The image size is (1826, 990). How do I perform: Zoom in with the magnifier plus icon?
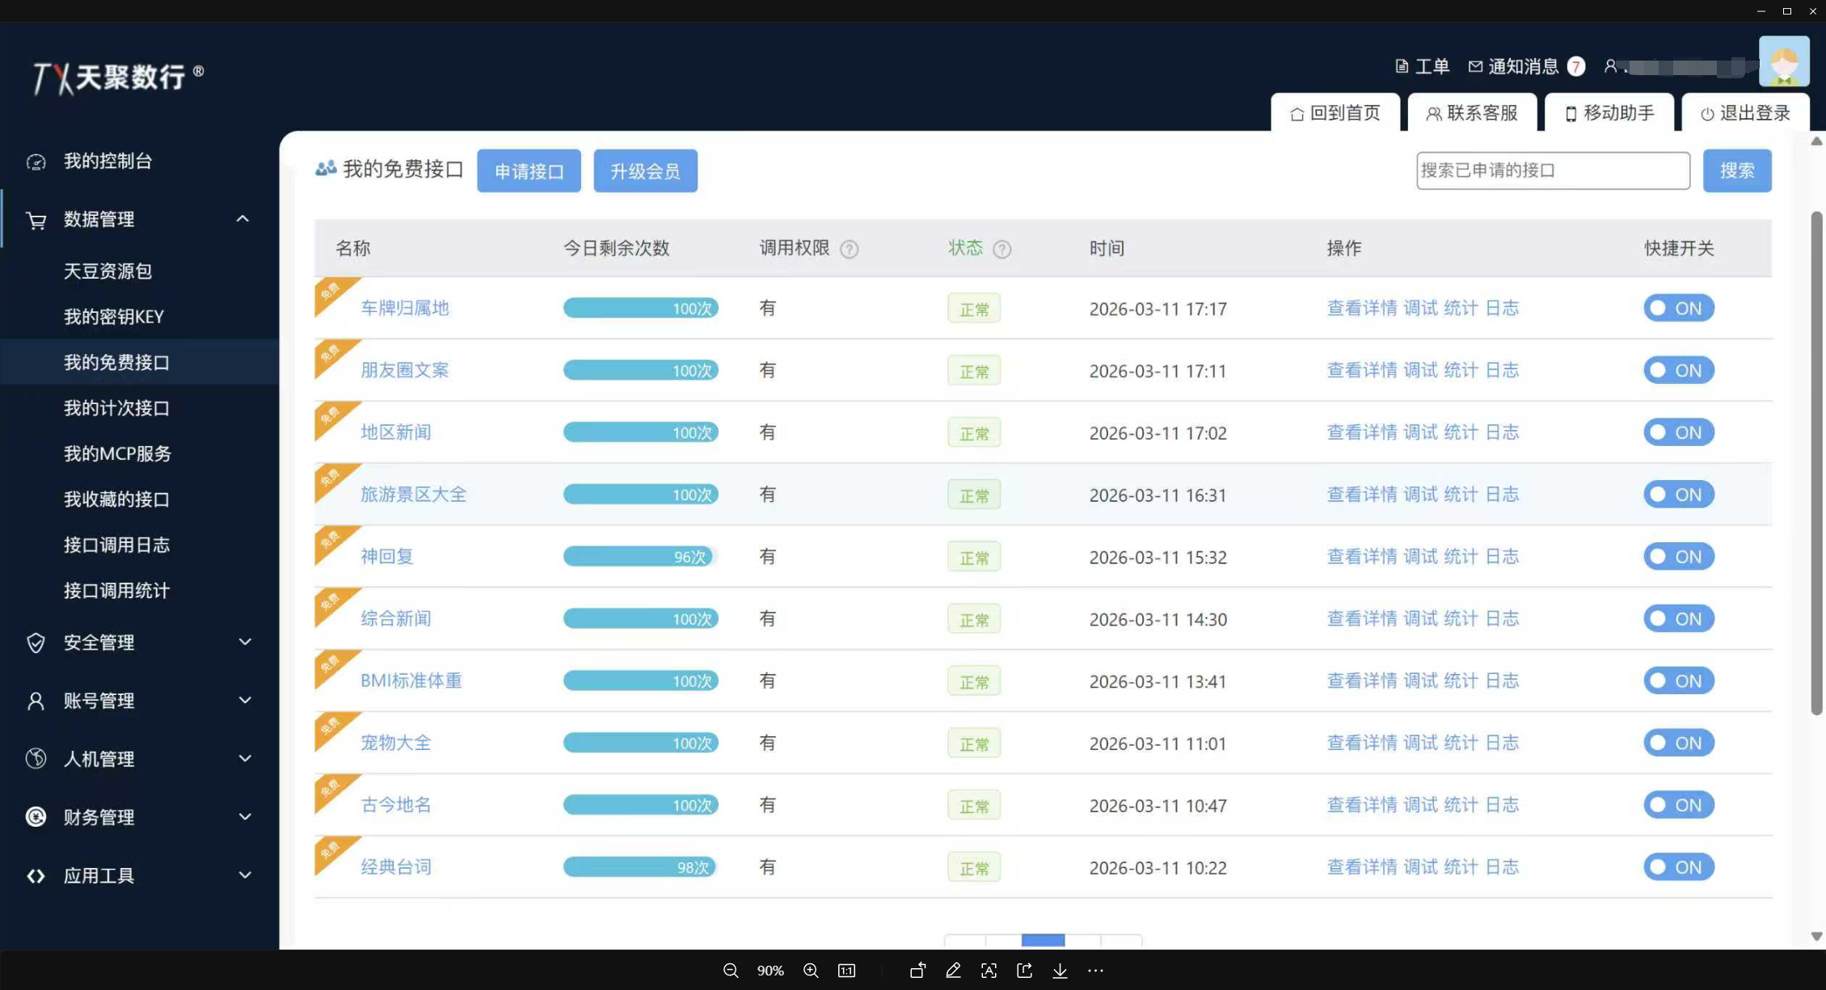tap(811, 971)
